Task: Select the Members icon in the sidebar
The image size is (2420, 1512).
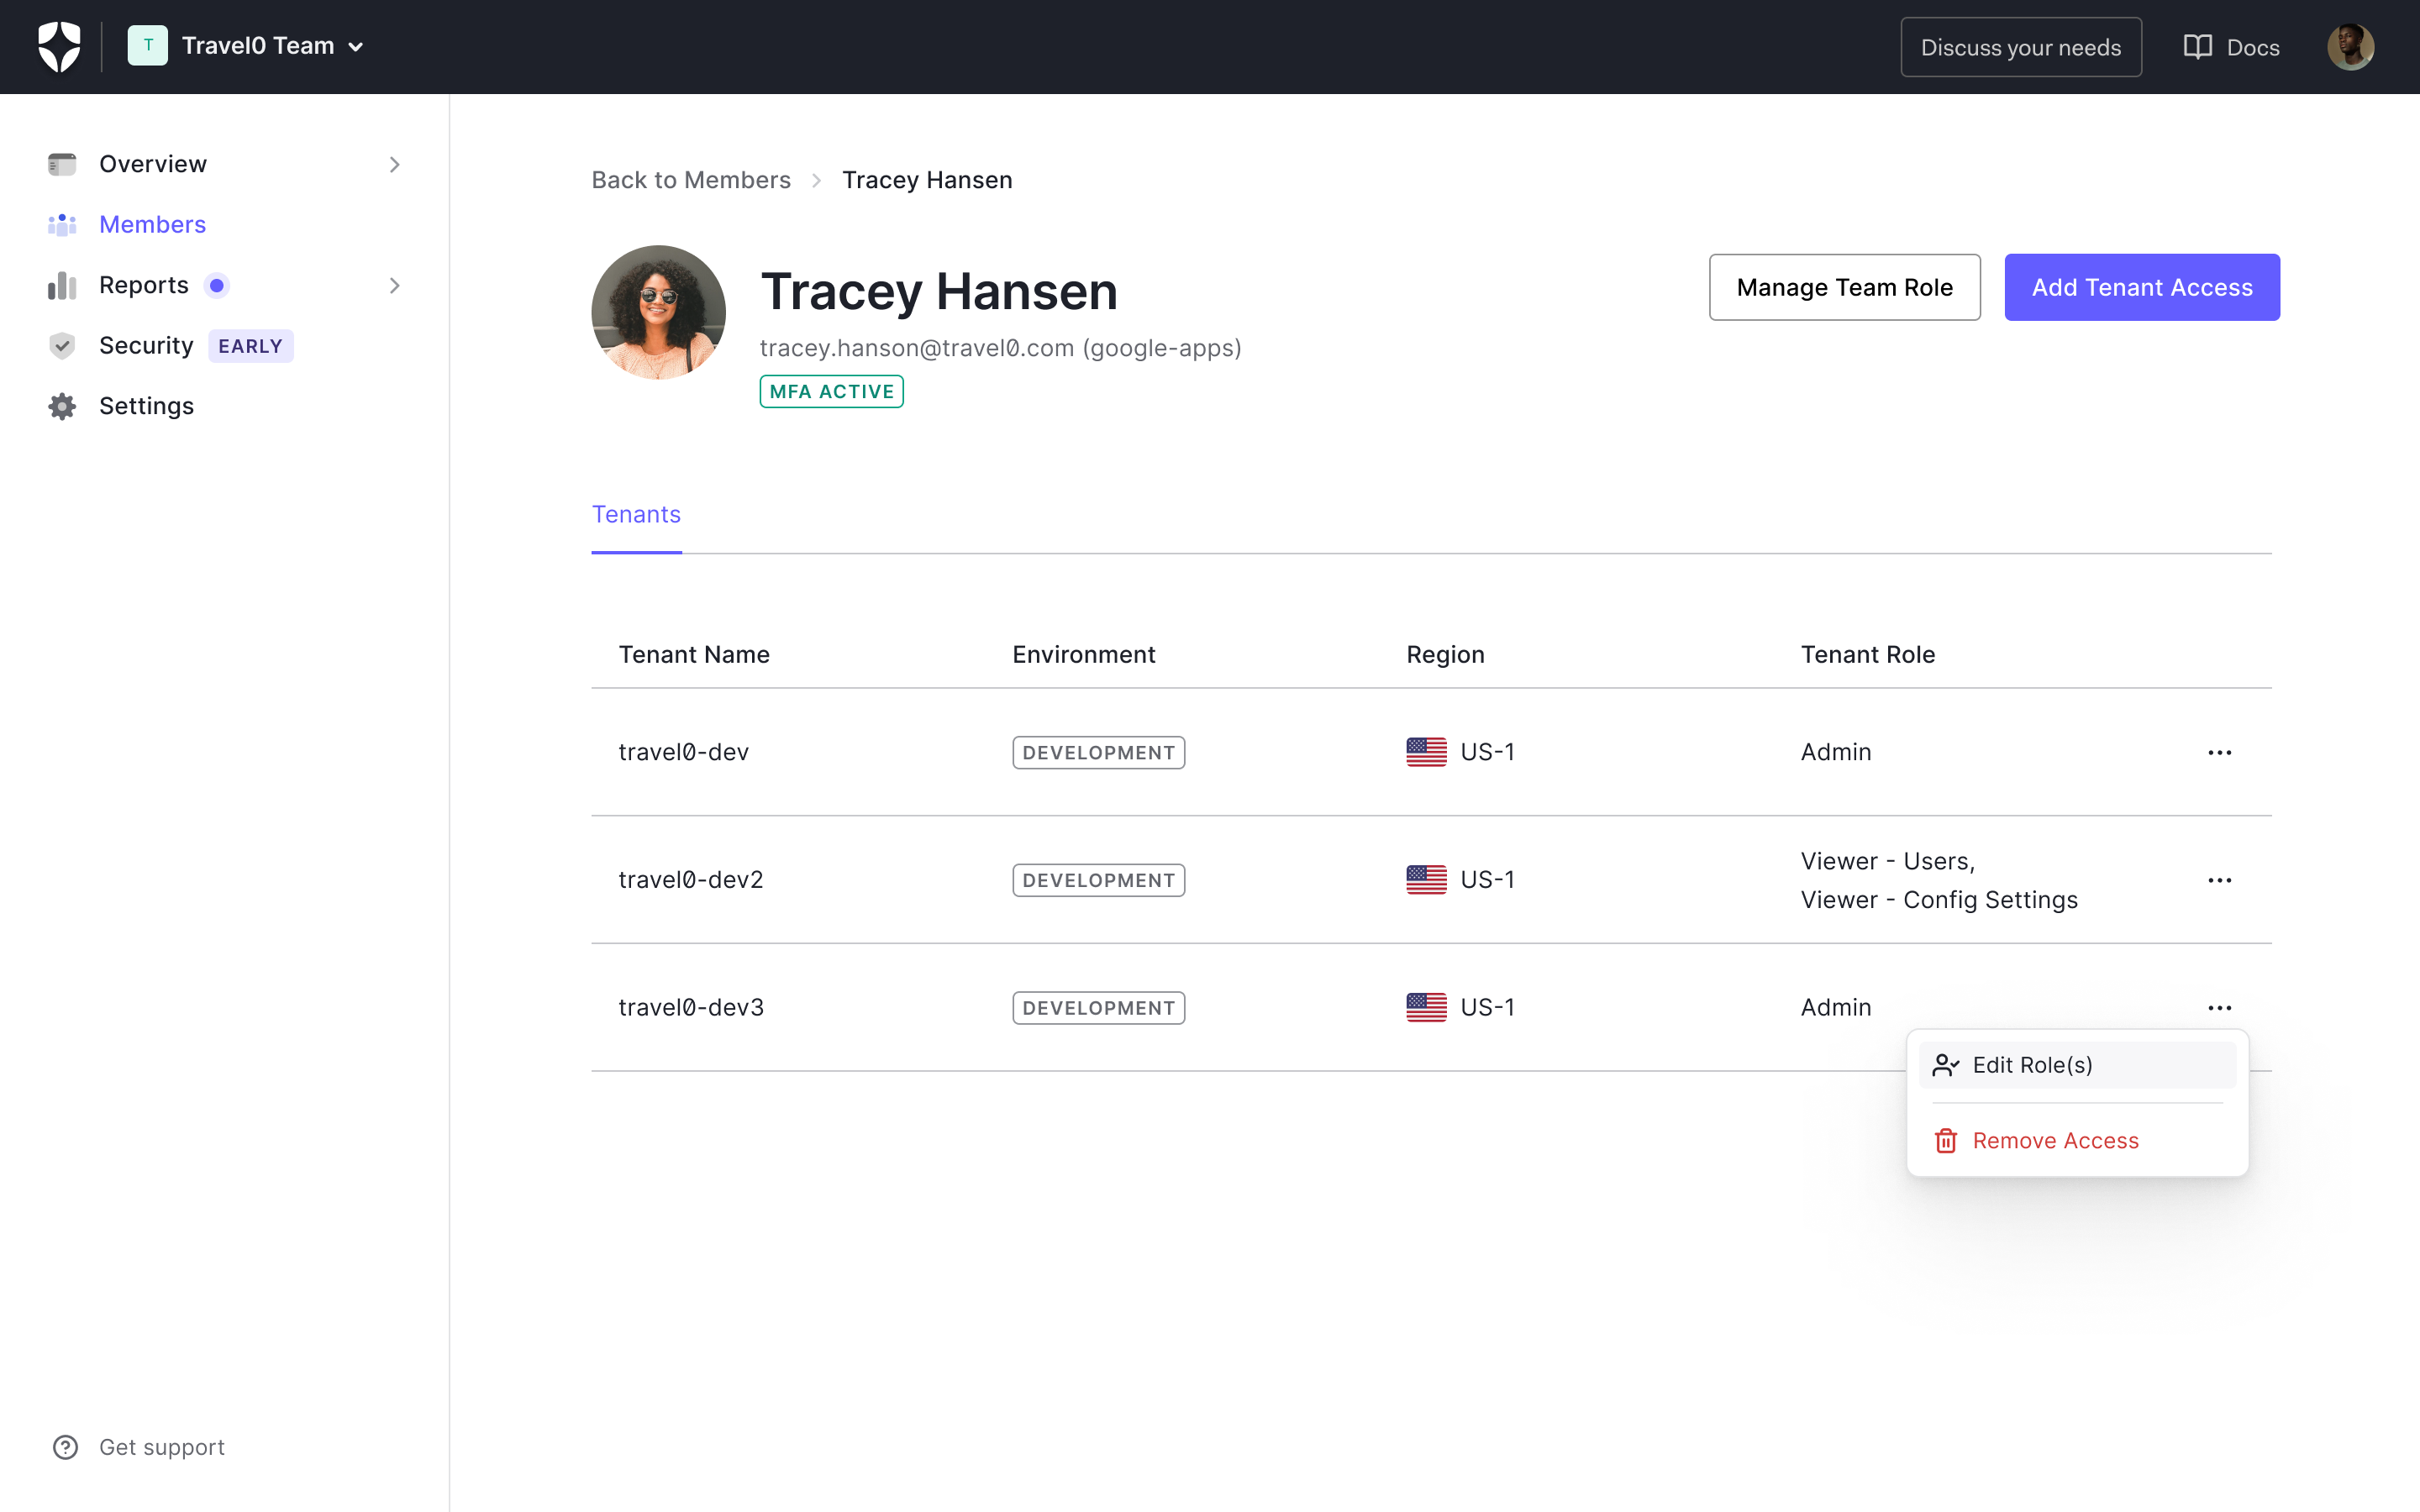Action: click(62, 224)
